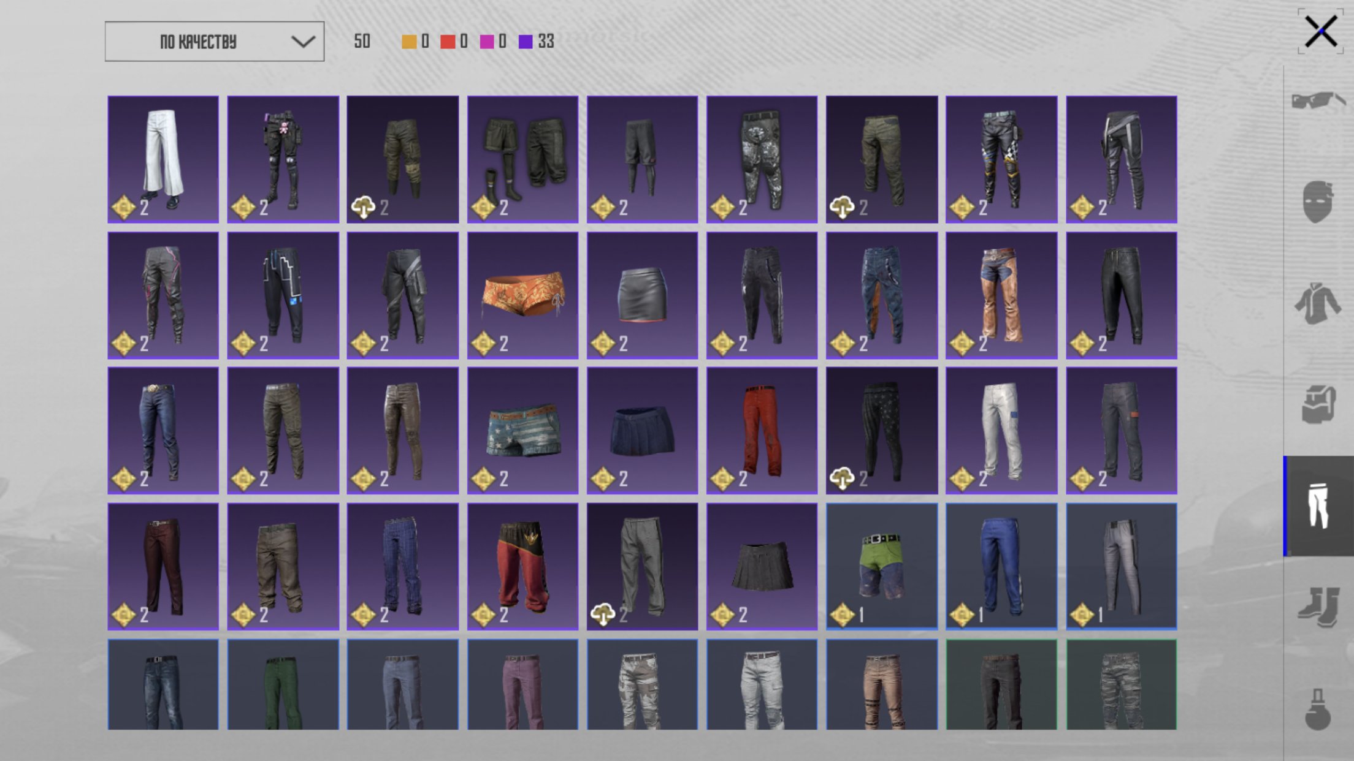Select the red orange pants item
The height and width of the screenshot is (761, 1354).
click(762, 431)
